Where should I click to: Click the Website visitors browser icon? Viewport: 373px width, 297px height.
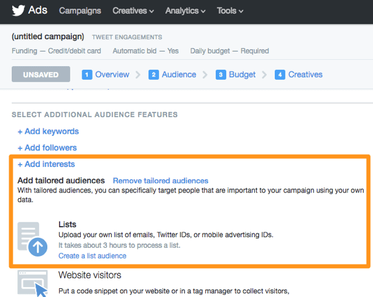(32, 283)
